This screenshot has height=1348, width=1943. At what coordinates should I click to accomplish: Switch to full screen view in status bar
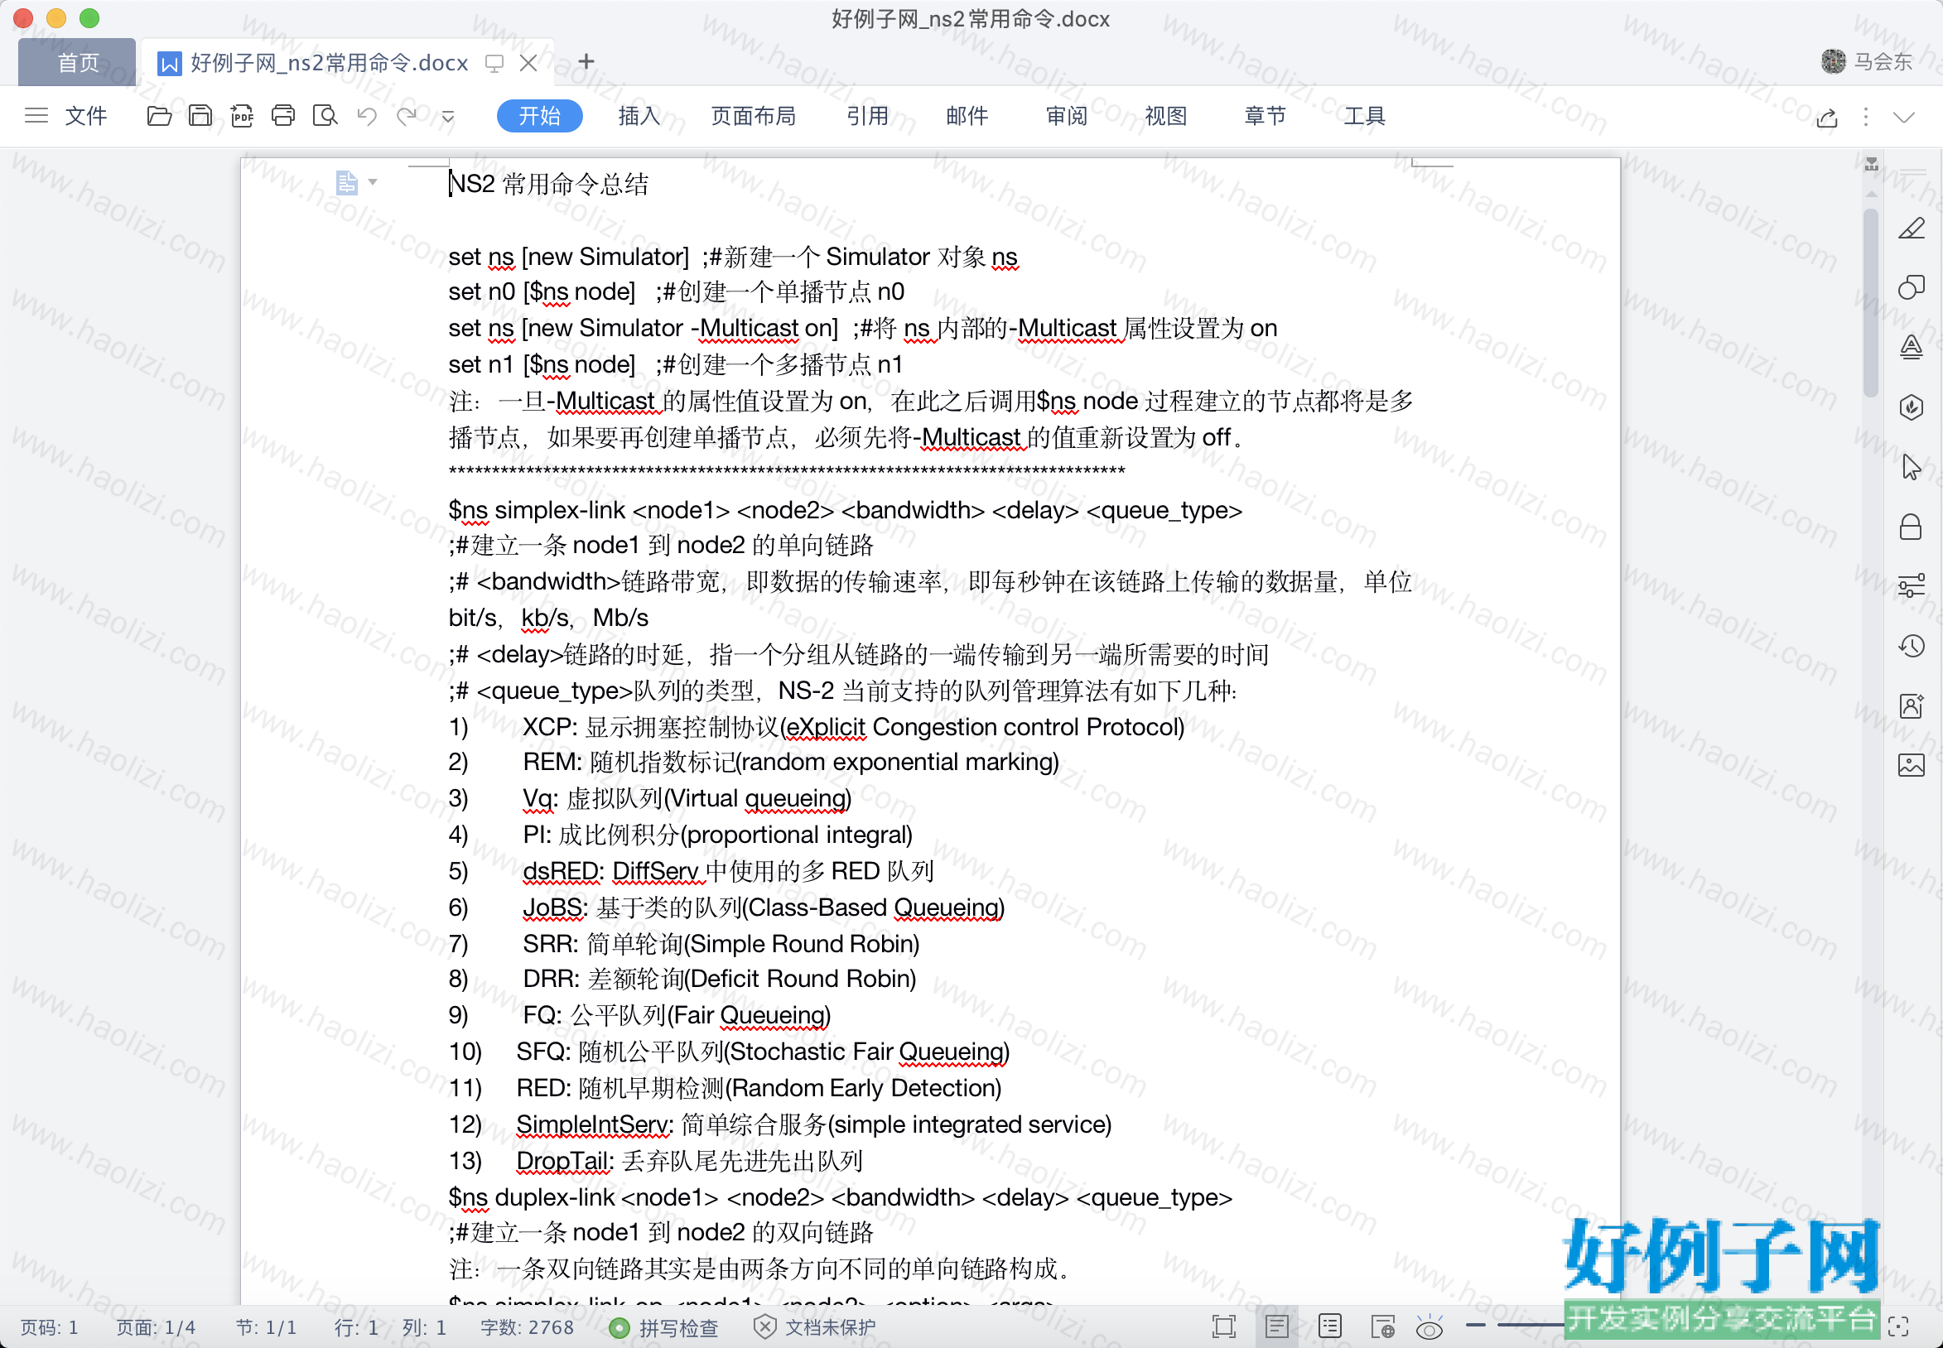pyautogui.click(x=1224, y=1326)
